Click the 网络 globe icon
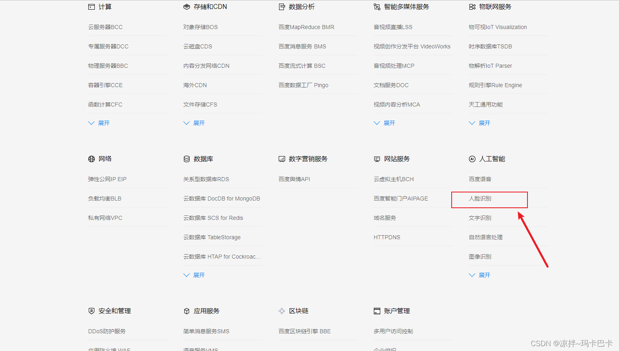This screenshot has width=619, height=351. click(x=92, y=159)
